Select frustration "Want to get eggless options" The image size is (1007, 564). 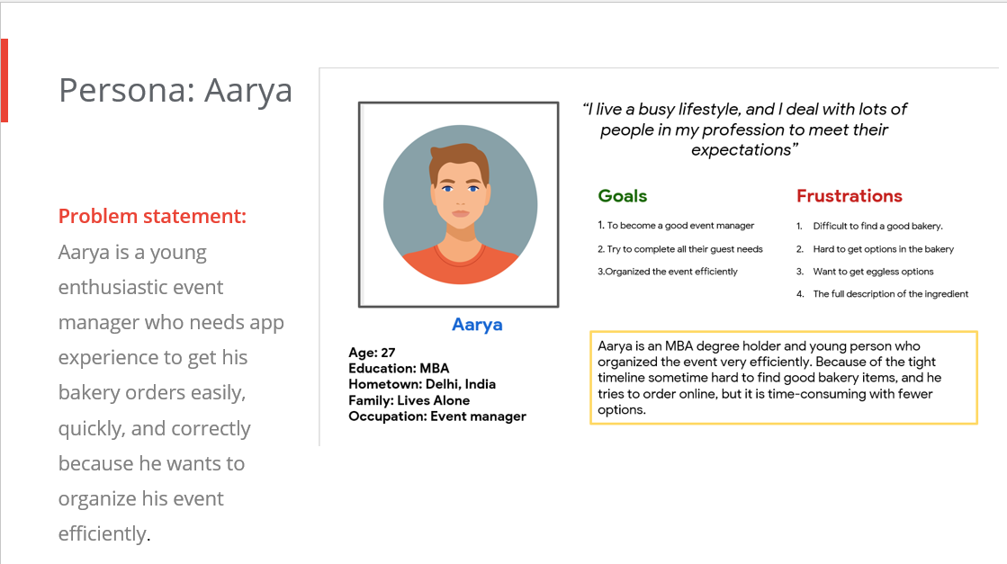(873, 272)
